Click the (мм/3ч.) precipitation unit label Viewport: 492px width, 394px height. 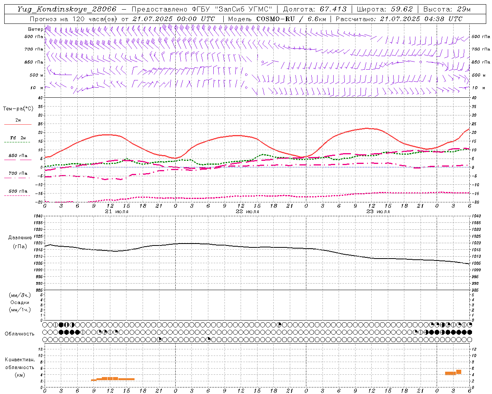(20, 295)
